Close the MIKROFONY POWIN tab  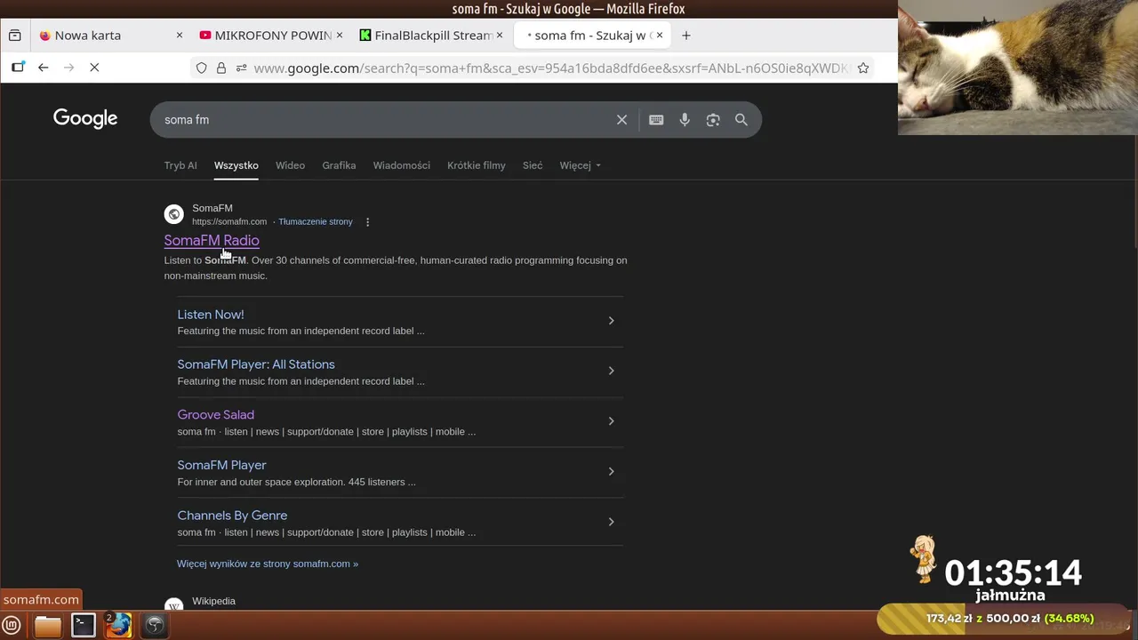coord(339,36)
